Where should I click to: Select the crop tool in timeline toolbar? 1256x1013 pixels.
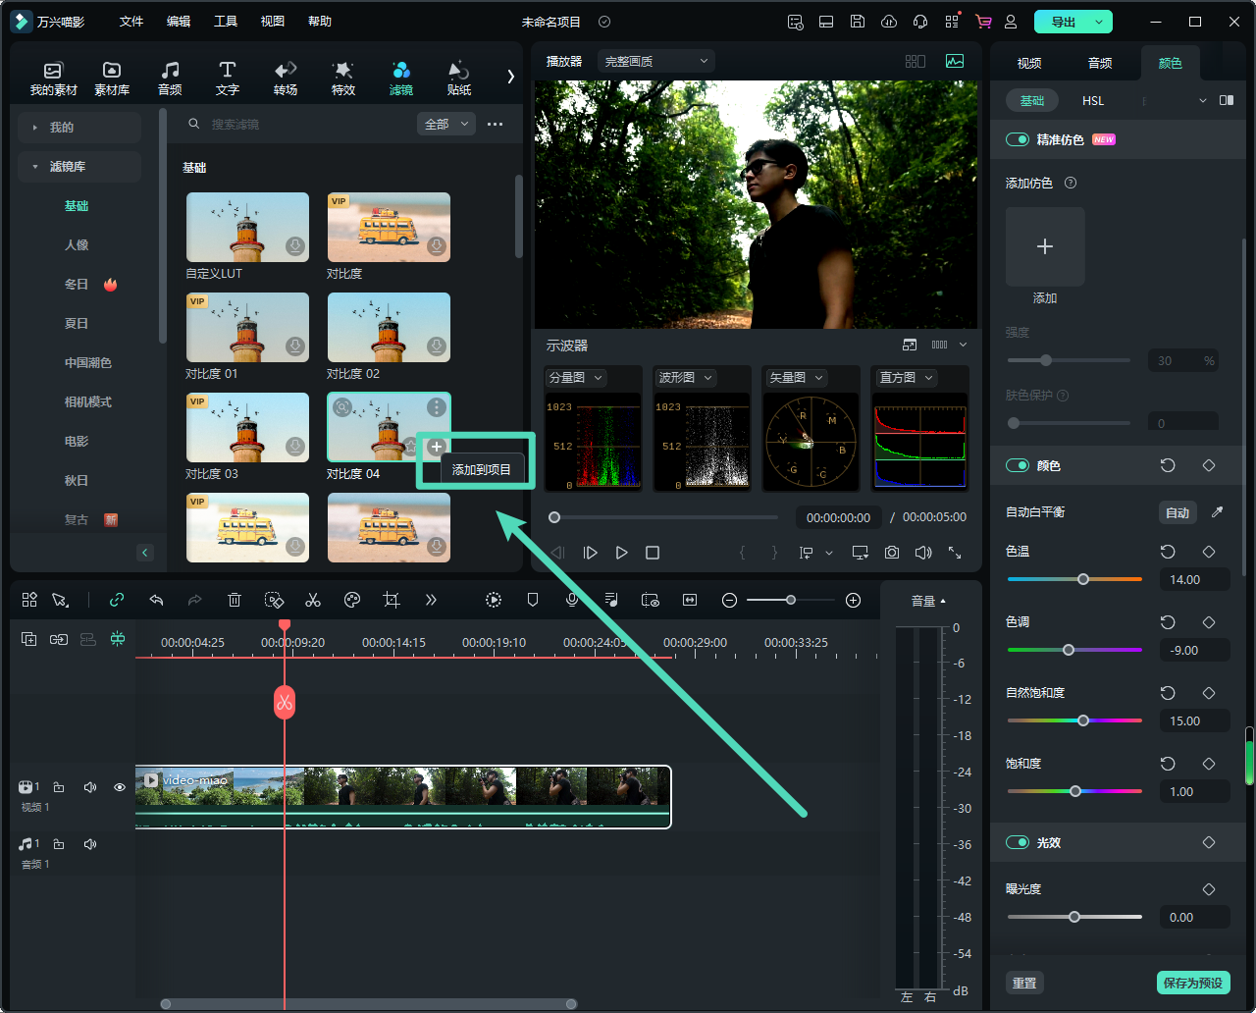tap(392, 600)
